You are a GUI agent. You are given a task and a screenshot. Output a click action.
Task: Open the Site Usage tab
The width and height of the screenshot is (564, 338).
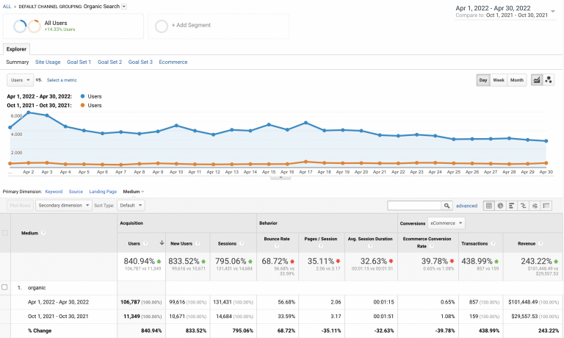48,62
